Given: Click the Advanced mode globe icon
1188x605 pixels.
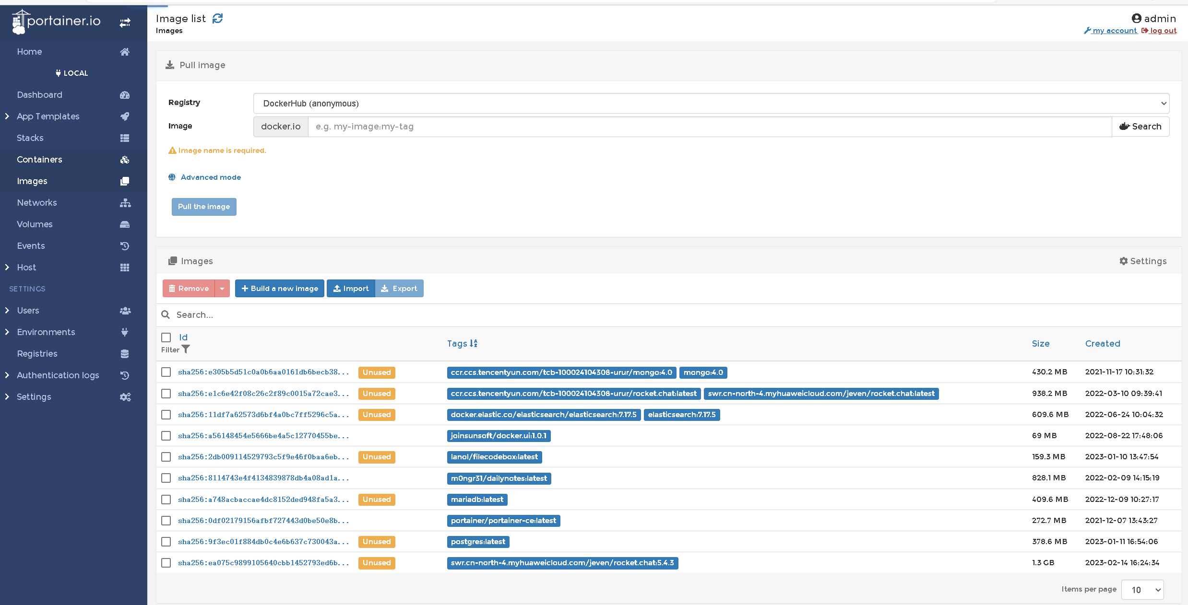Looking at the screenshot, I should 172,177.
